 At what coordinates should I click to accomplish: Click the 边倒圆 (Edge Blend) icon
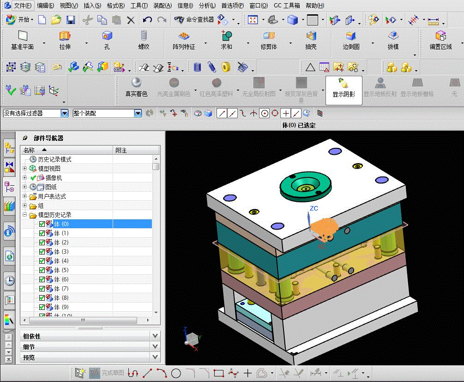click(351, 36)
